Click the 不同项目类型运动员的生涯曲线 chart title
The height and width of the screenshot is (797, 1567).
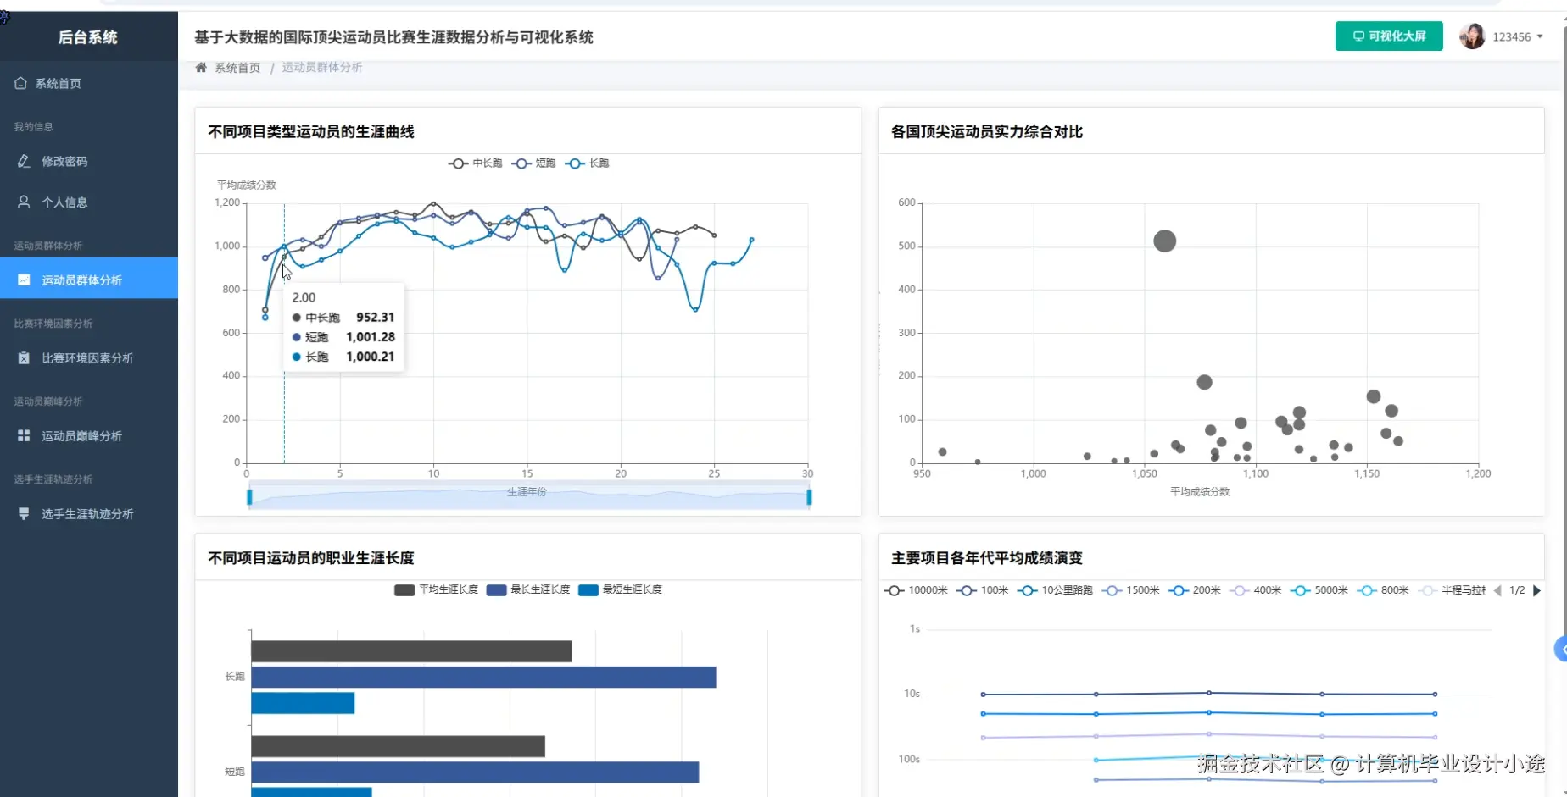tap(311, 131)
